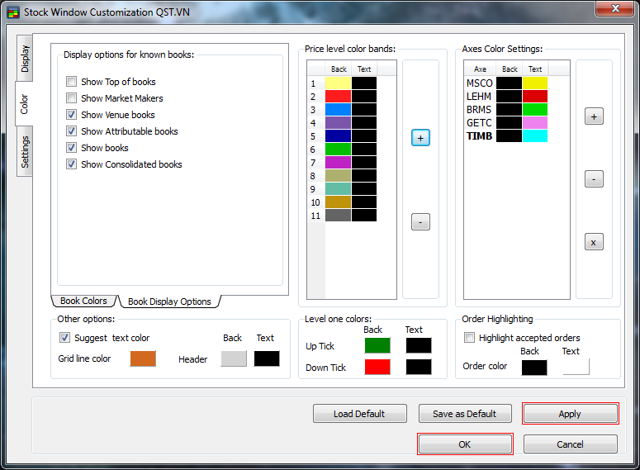Switch to the Book Colors tab
The width and height of the screenshot is (640, 470).
83,301
